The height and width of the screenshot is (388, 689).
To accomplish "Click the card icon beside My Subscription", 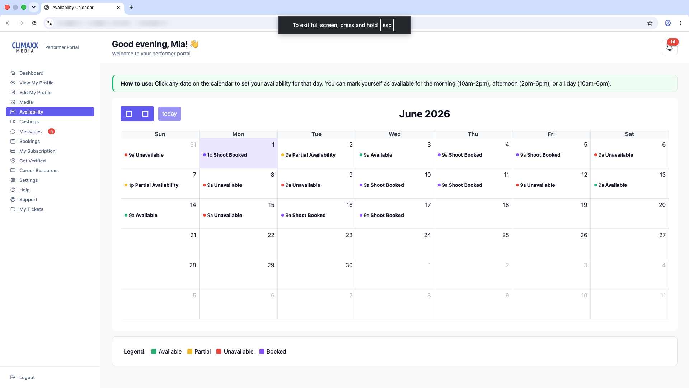I will 13,151.
